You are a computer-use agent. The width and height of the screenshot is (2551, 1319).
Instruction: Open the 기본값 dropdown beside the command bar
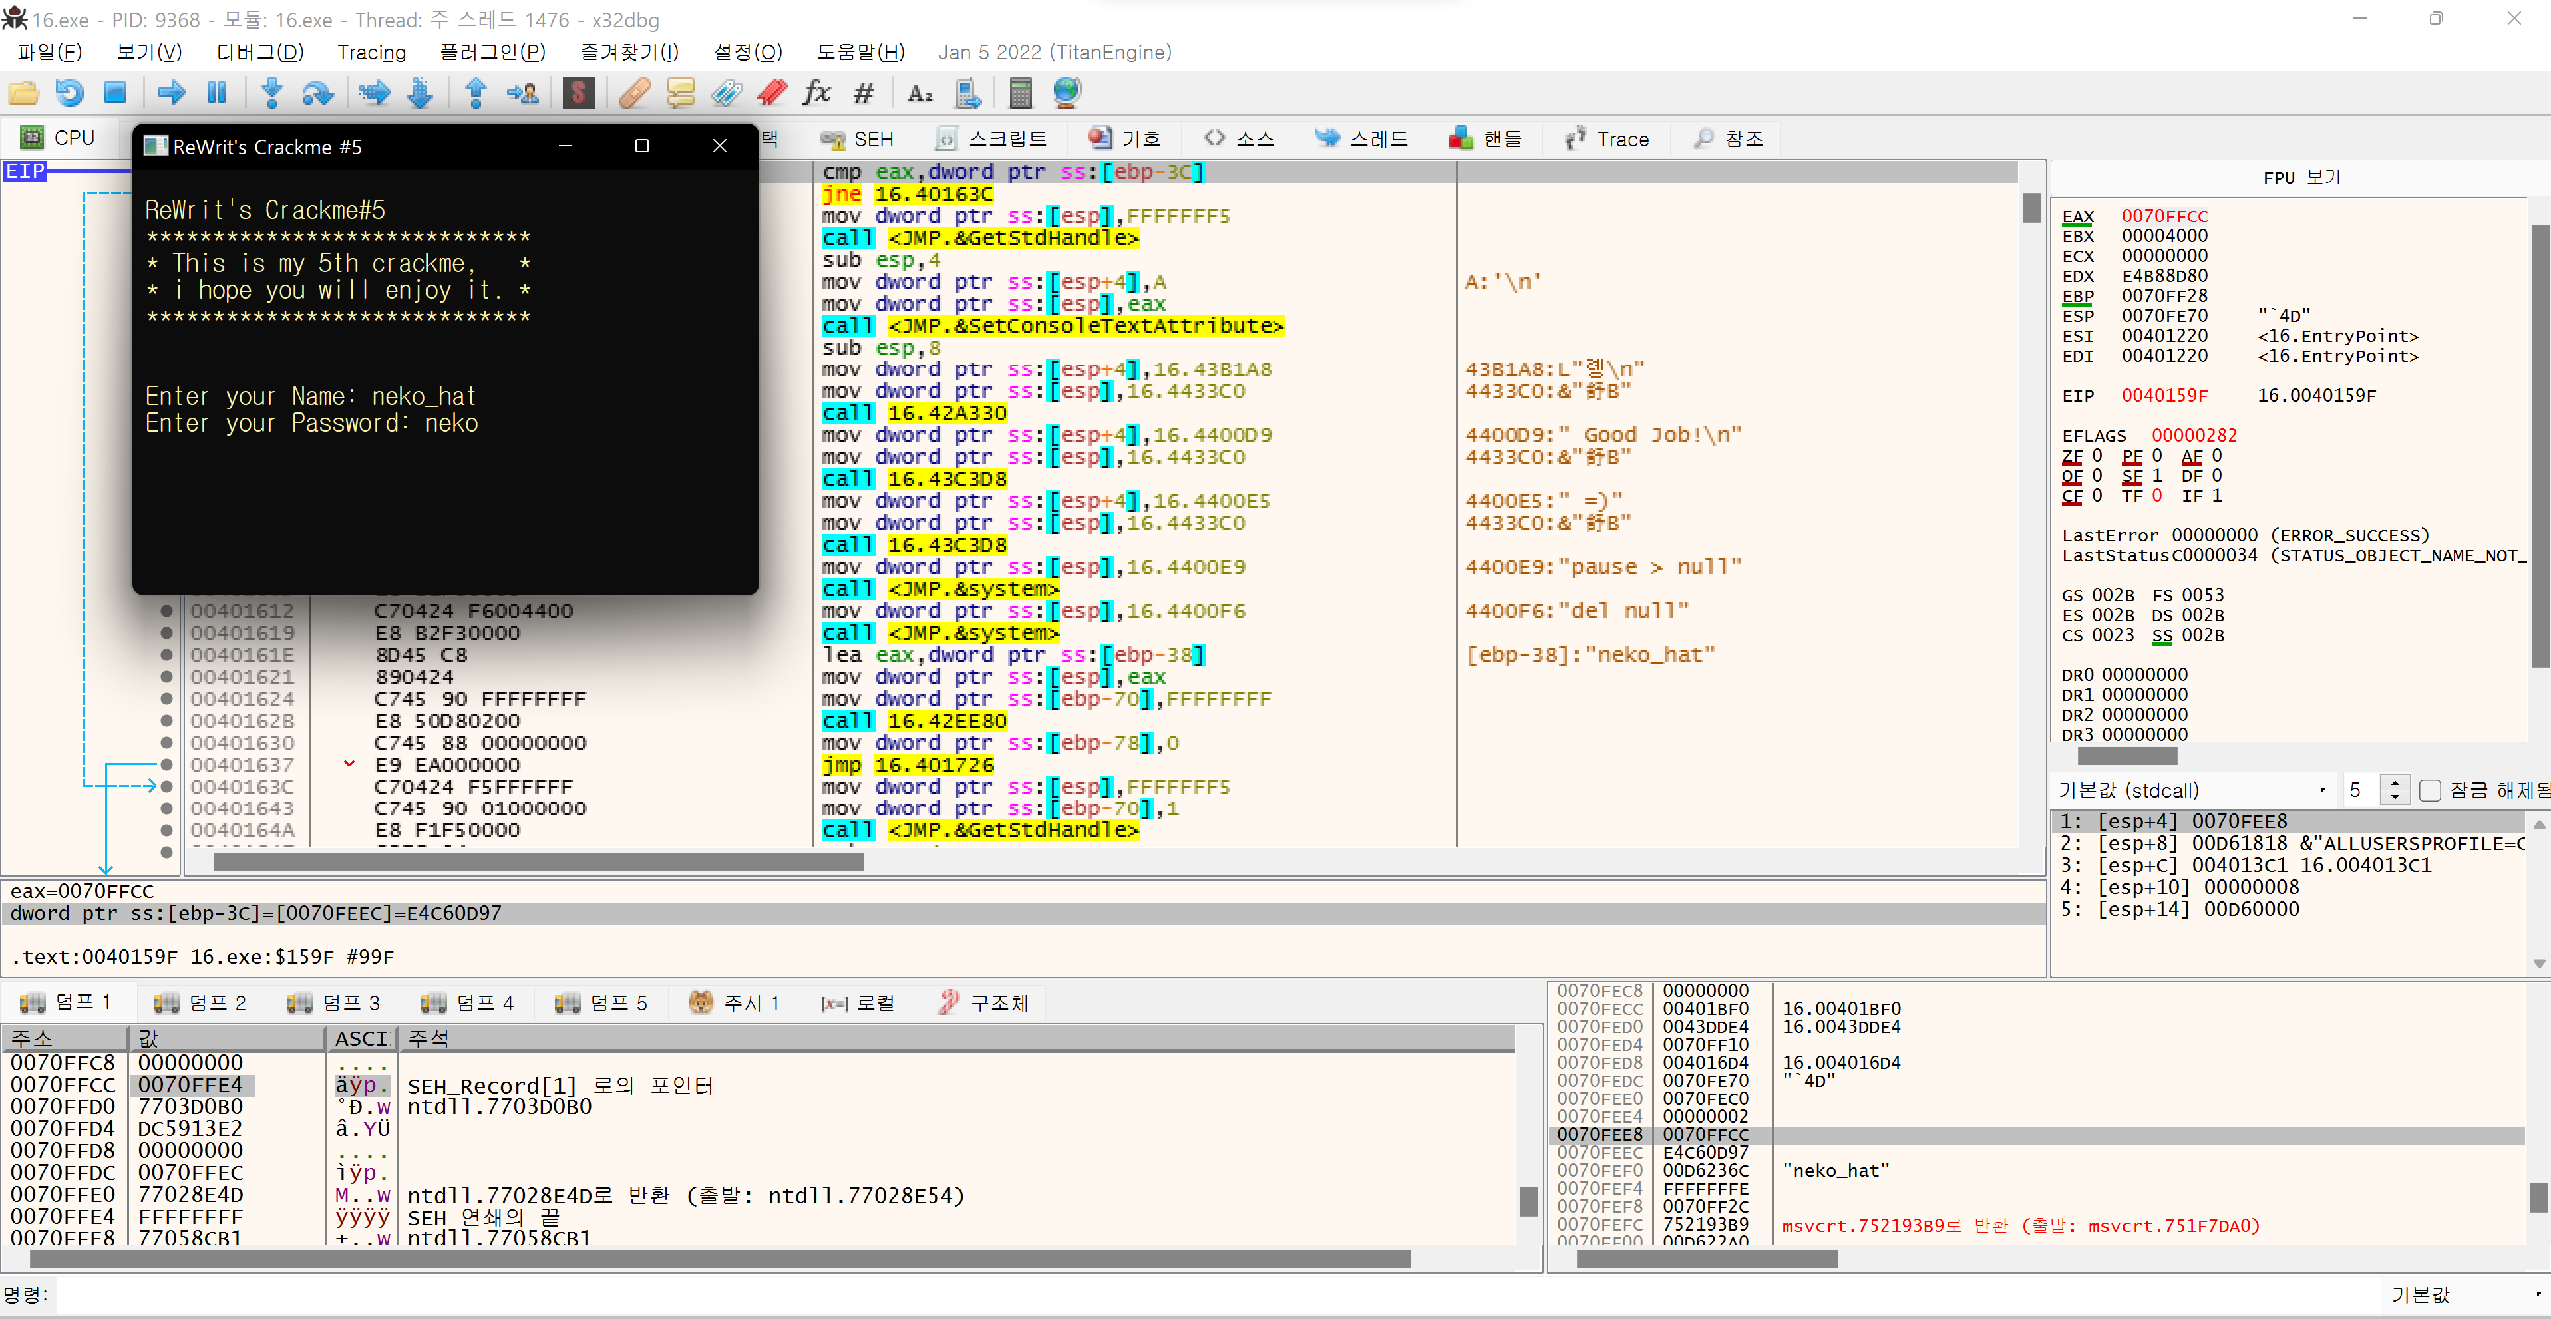(x=2465, y=1294)
